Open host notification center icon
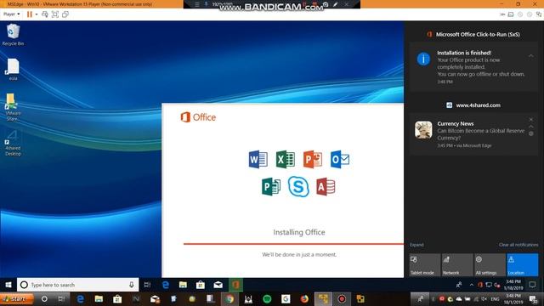Image resolution: width=544 pixels, height=306 pixels. click(x=534, y=298)
